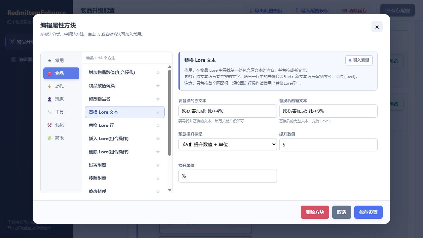Viewport: 423px width, 238px height.
Task: Click 导出配置模板 in the background page
Action: click(x=266, y=11)
